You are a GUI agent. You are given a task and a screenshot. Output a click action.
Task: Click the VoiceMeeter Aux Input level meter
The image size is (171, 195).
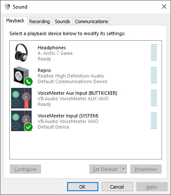[x=154, y=98]
